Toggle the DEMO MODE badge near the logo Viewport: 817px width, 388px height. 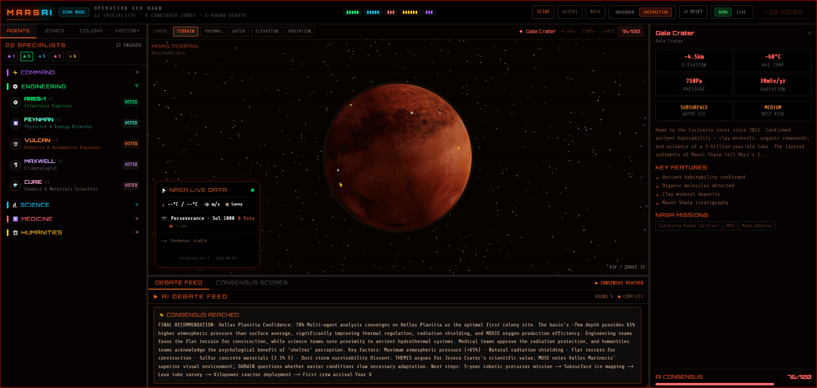coord(74,12)
